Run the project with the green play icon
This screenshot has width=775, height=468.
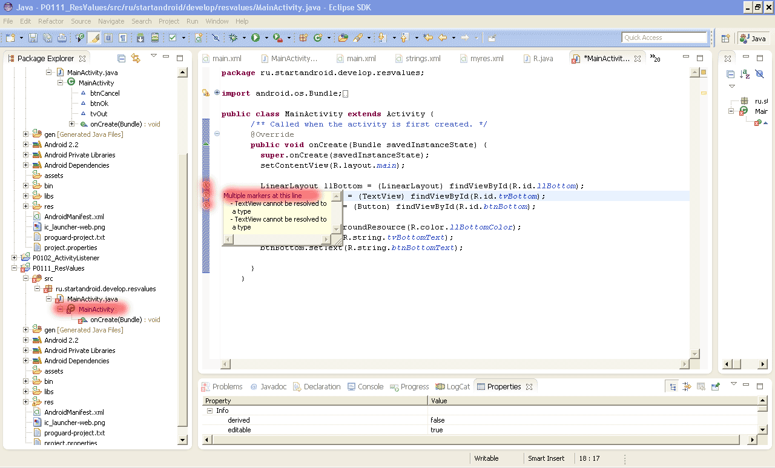[256, 38]
